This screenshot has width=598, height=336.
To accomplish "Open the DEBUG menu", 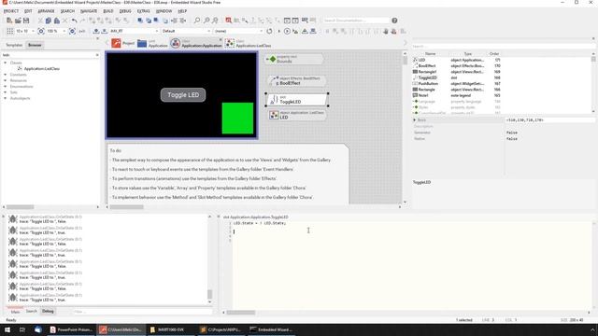I will point(125,11).
